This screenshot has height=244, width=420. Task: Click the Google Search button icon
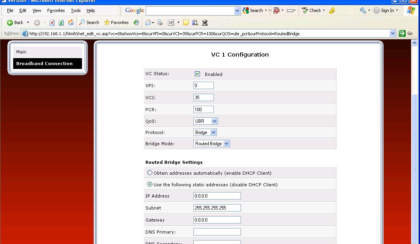pos(246,10)
